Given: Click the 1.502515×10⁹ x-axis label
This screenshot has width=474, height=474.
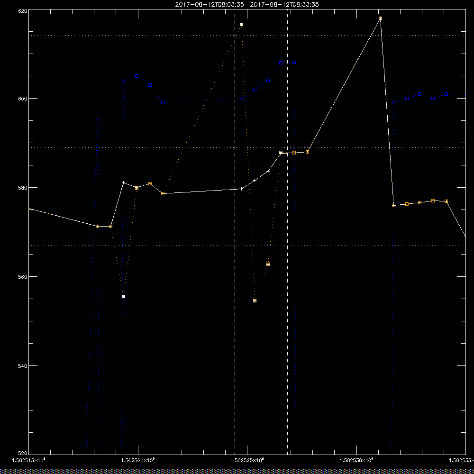Looking at the screenshot, I should pos(29,460).
